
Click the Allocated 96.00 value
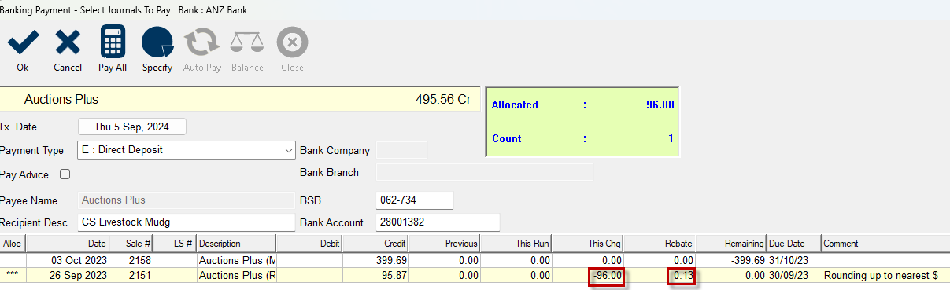(660, 105)
